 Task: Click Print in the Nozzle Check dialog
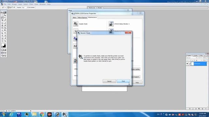[123, 81]
